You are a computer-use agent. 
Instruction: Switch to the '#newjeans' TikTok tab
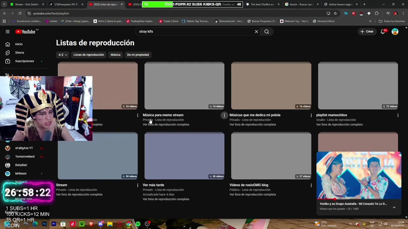click(66, 4)
